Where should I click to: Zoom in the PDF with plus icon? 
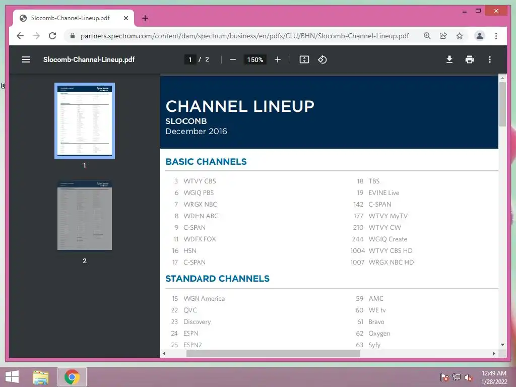(278, 59)
